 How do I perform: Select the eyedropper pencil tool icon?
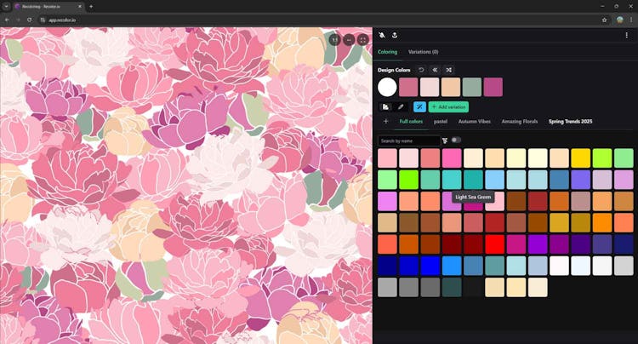[x=401, y=107]
